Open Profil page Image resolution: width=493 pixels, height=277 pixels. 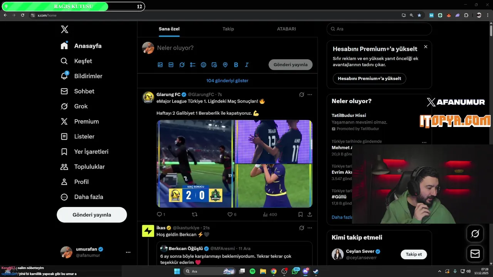[75, 182]
